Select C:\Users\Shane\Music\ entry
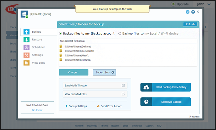216x130 pixels. coord(77,55)
